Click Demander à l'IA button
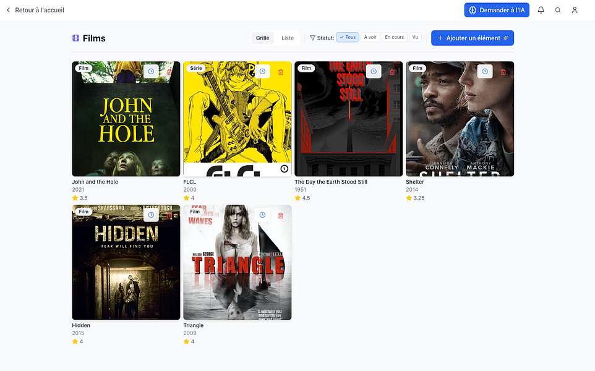 (x=497, y=11)
